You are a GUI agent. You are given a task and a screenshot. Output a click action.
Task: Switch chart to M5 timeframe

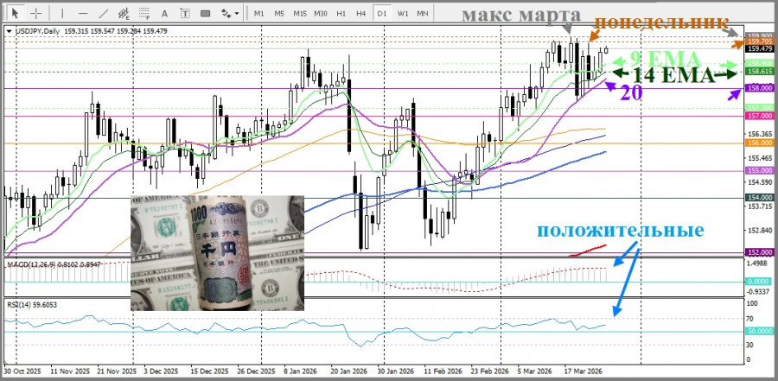pos(279,14)
